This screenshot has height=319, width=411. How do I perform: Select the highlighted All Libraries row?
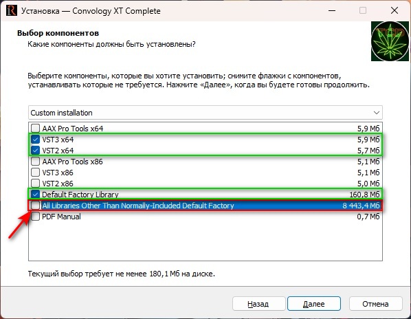[205, 206]
